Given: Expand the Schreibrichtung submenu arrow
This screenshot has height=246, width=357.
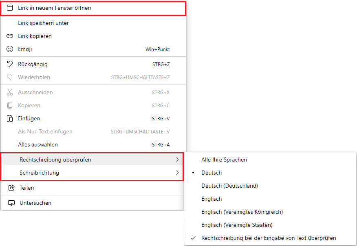Looking at the screenshot, I should click(x=177, y=173).
